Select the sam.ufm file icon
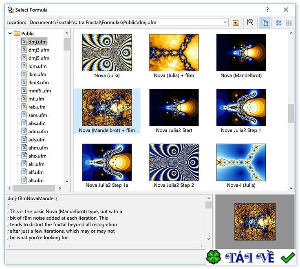Screen dimensions: 300x269 pos(24,115)
